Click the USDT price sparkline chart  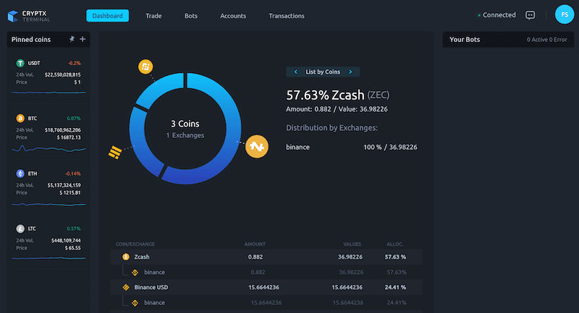click(x=48, y=93)
